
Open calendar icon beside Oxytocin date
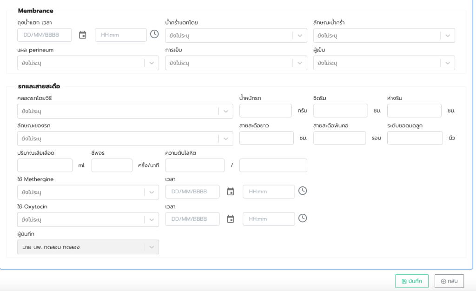point(230,219)
